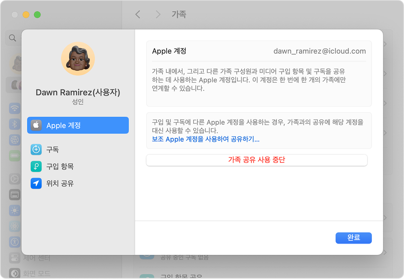404x279 pixels.
Task: Click the 구입 항목 purchase icon
Action: coord(36,166)
